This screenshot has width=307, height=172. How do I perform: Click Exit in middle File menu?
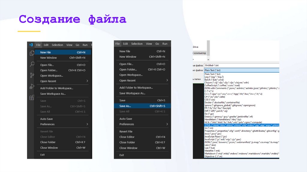click(142, 155)
